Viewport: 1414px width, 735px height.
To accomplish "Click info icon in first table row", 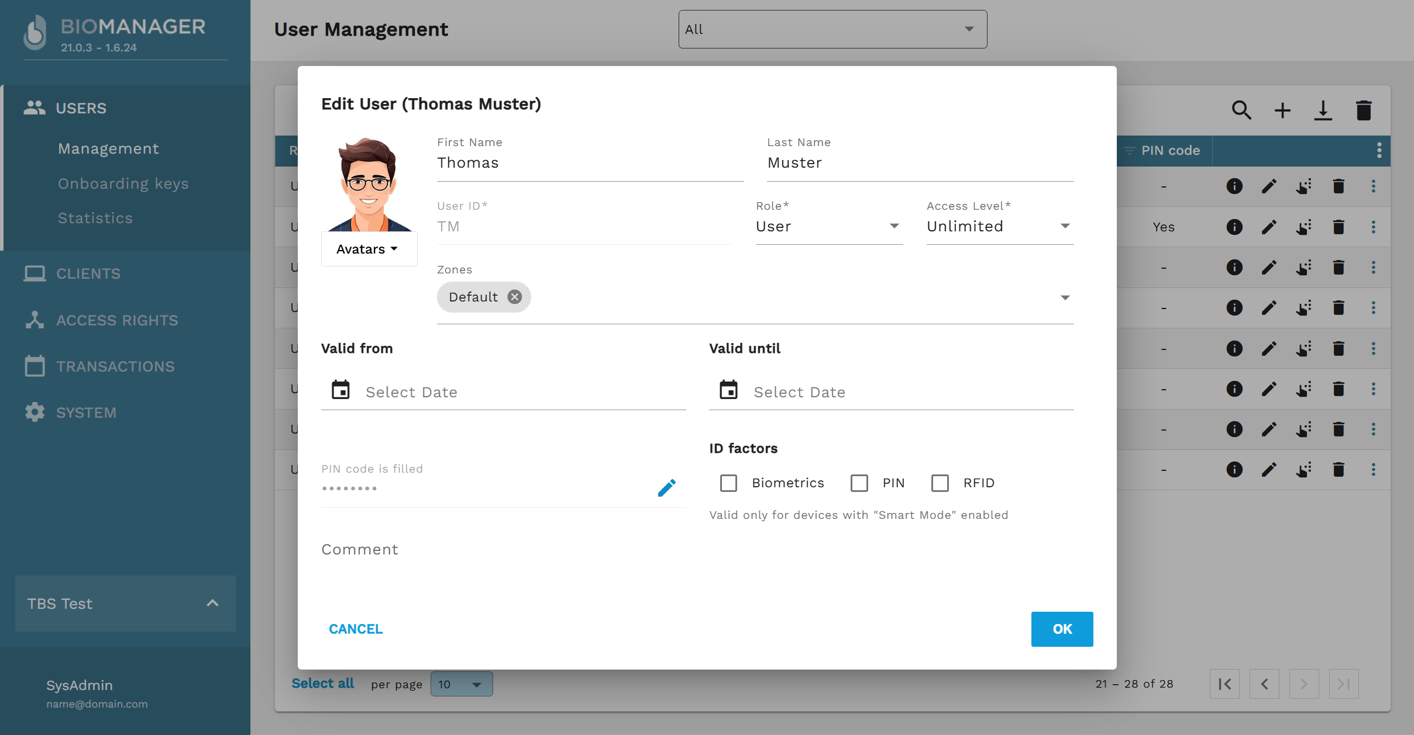I will click(1234, 186).
